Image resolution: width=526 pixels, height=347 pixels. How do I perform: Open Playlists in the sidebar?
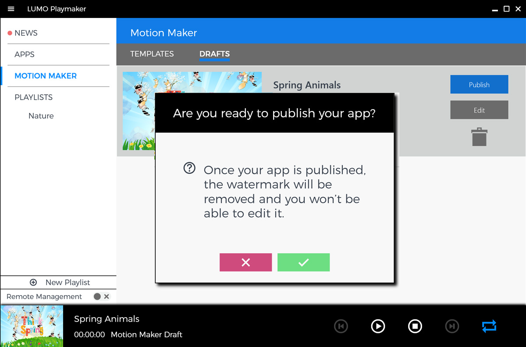pyautogui.click(x=33, y=97)
